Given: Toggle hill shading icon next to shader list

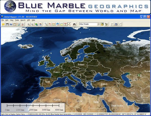Looking at the screenshot, I should pos(102,24).
